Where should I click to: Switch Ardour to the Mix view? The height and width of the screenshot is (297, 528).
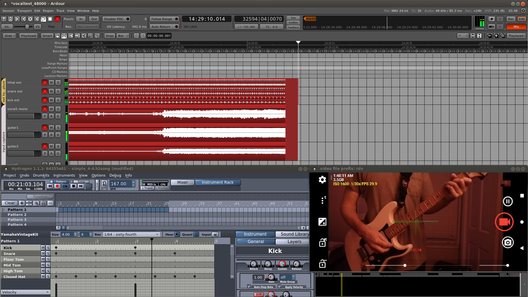[516, 27]
